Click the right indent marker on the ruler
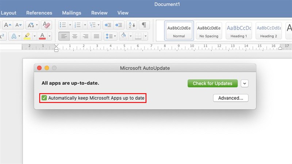Screen dimensions: 292x164 (x=280, y=48)
